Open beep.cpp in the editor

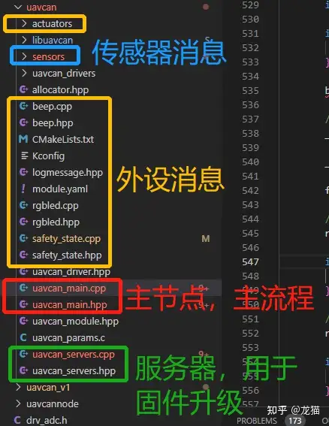(52, 107)
